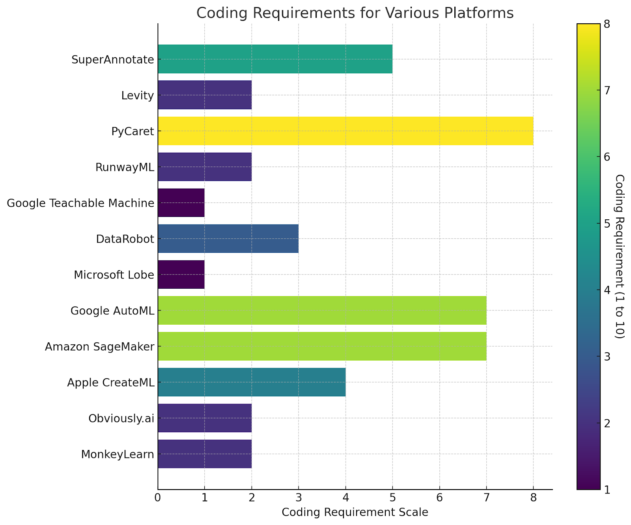This screenshot has width=631, height=525.
Task: Select the 'Amazon SageMaker' axis label
Action: tap(100, 347)
